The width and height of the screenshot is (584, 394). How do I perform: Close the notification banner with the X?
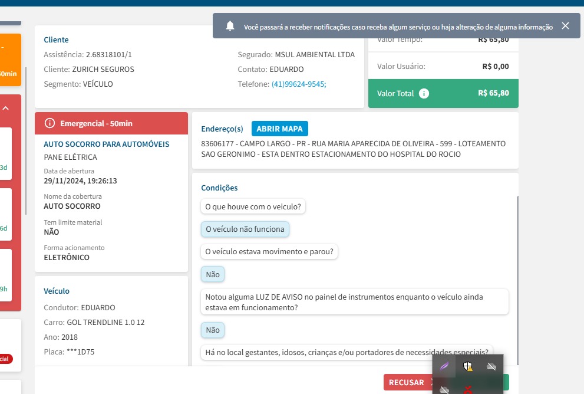(565, 26)
